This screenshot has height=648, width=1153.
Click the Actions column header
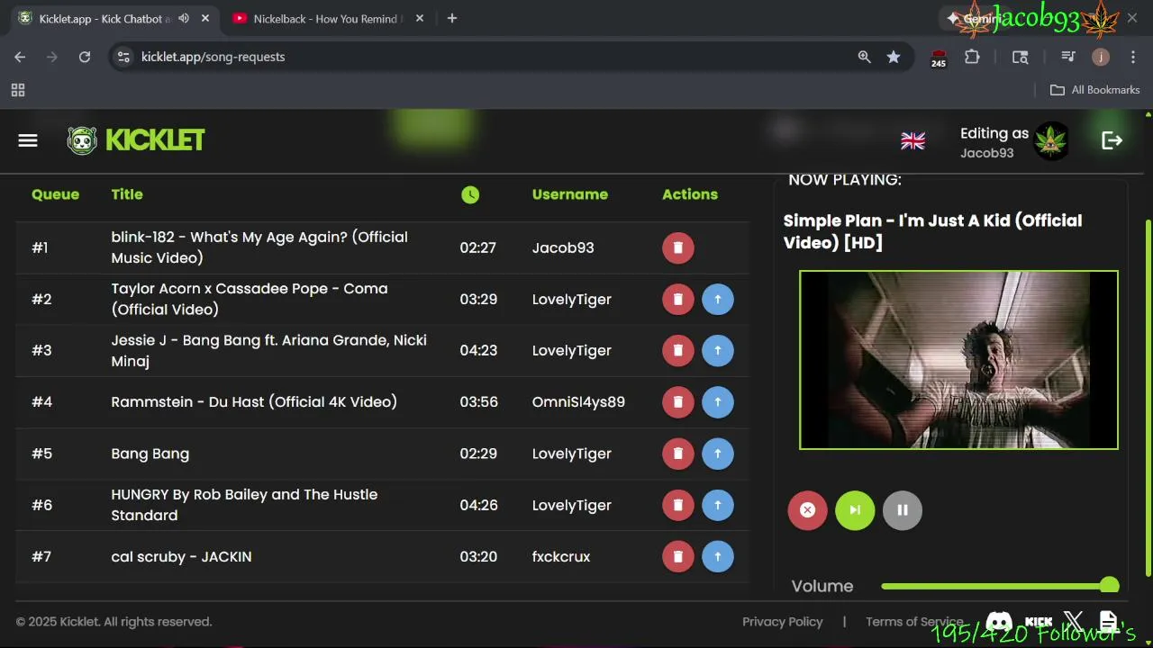(x=690, y=194)
